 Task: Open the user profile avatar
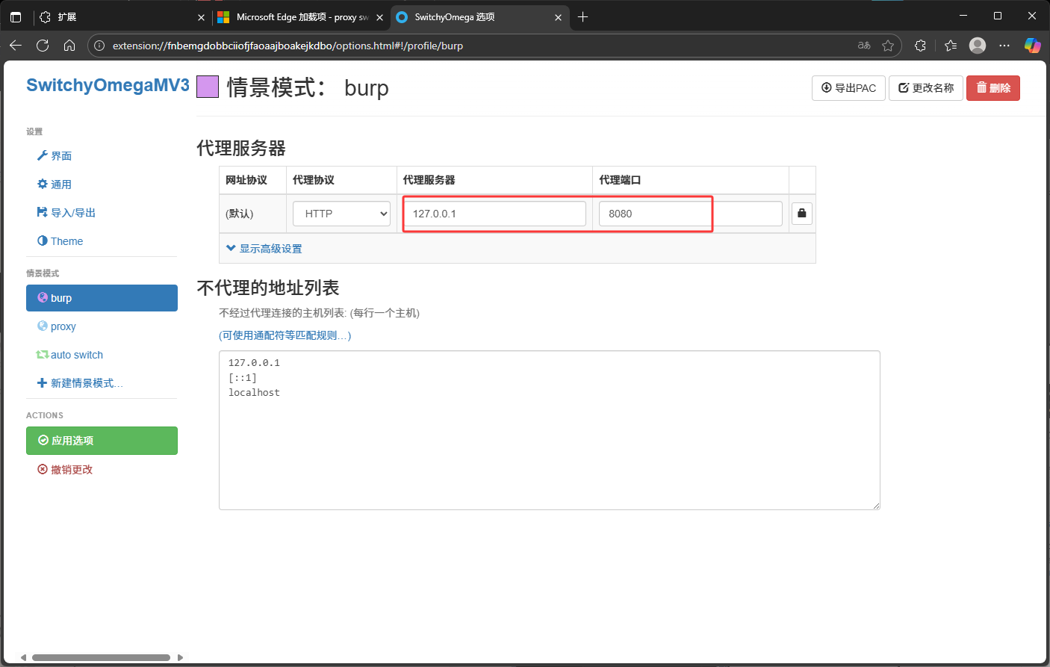(978, 46)
